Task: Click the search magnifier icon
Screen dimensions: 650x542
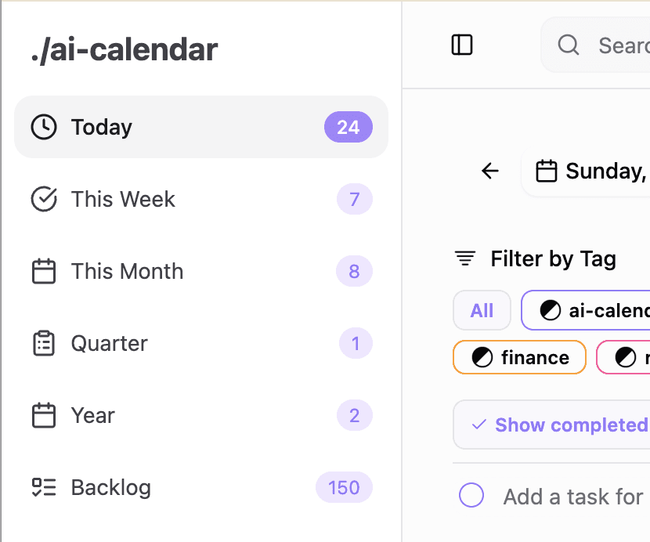Action: (x=569, y=45)
